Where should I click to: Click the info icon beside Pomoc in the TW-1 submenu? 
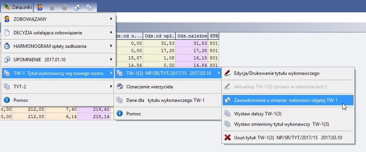pyautogui.click(x=119, y=114)
